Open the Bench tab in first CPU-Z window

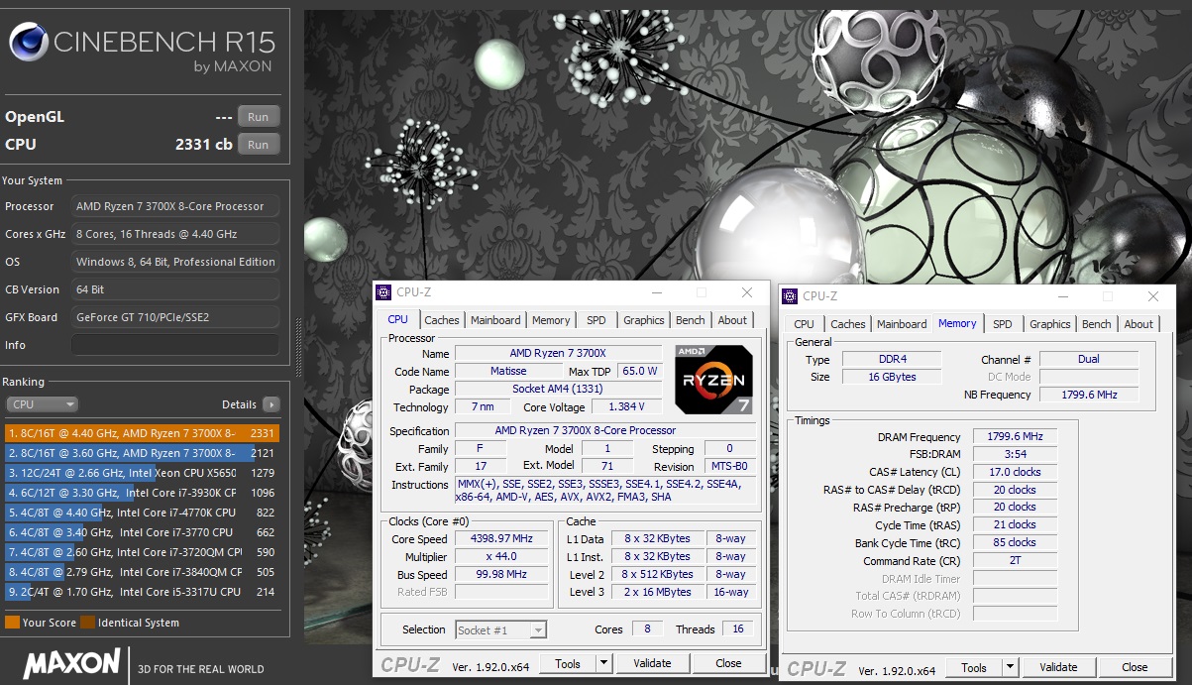tap(691, 320)
